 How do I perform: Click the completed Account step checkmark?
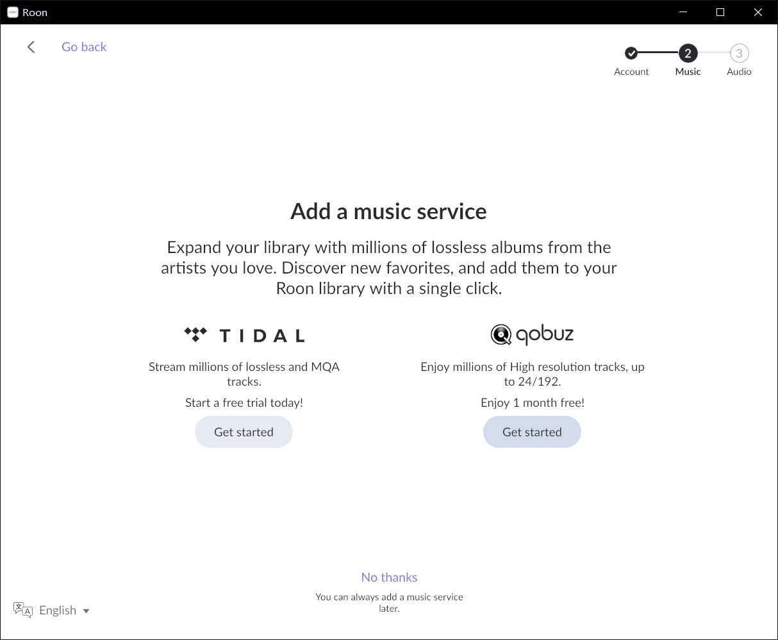[x=631, y=53]
